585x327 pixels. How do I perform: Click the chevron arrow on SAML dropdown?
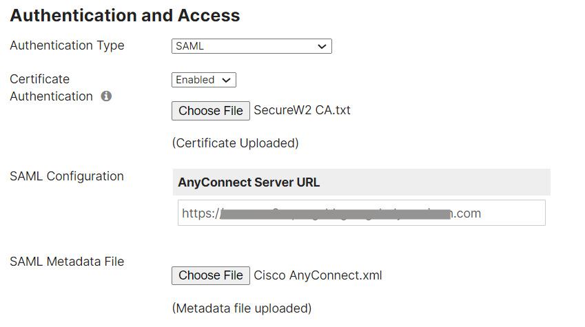click(x=321, y=46)
